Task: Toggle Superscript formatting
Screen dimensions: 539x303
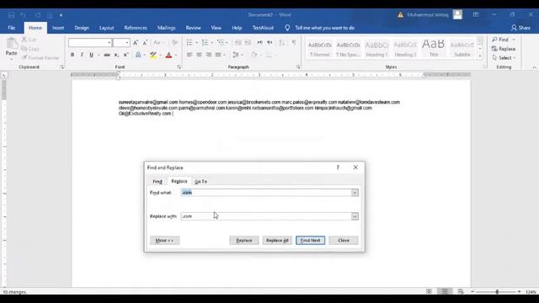Action: point(125,55)
